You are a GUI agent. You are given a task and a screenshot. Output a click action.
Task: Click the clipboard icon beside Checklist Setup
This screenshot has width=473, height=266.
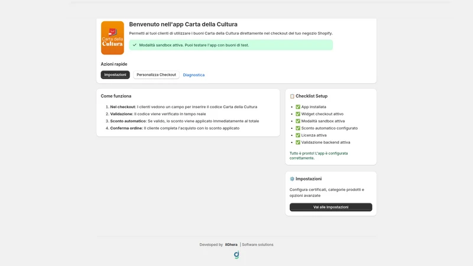point(291,96)
